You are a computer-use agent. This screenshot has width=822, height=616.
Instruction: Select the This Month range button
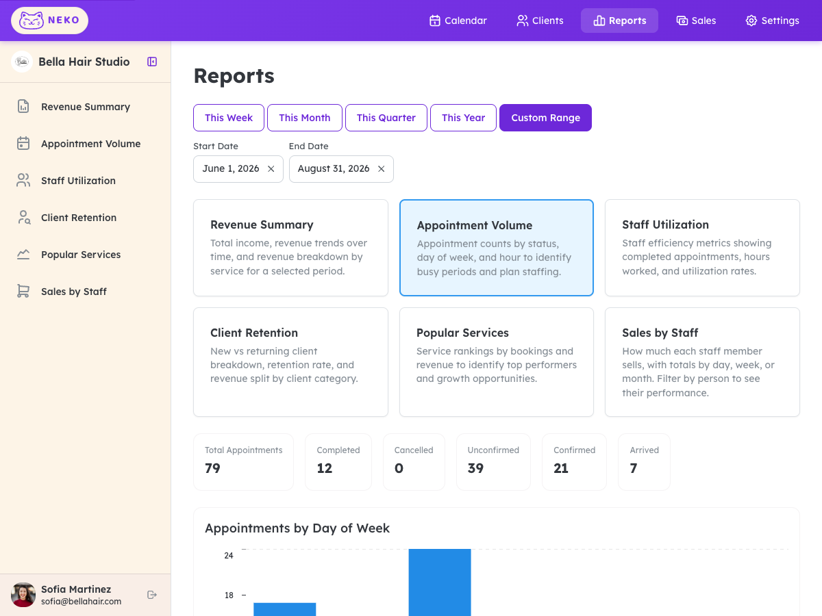[x=305, y=118]
